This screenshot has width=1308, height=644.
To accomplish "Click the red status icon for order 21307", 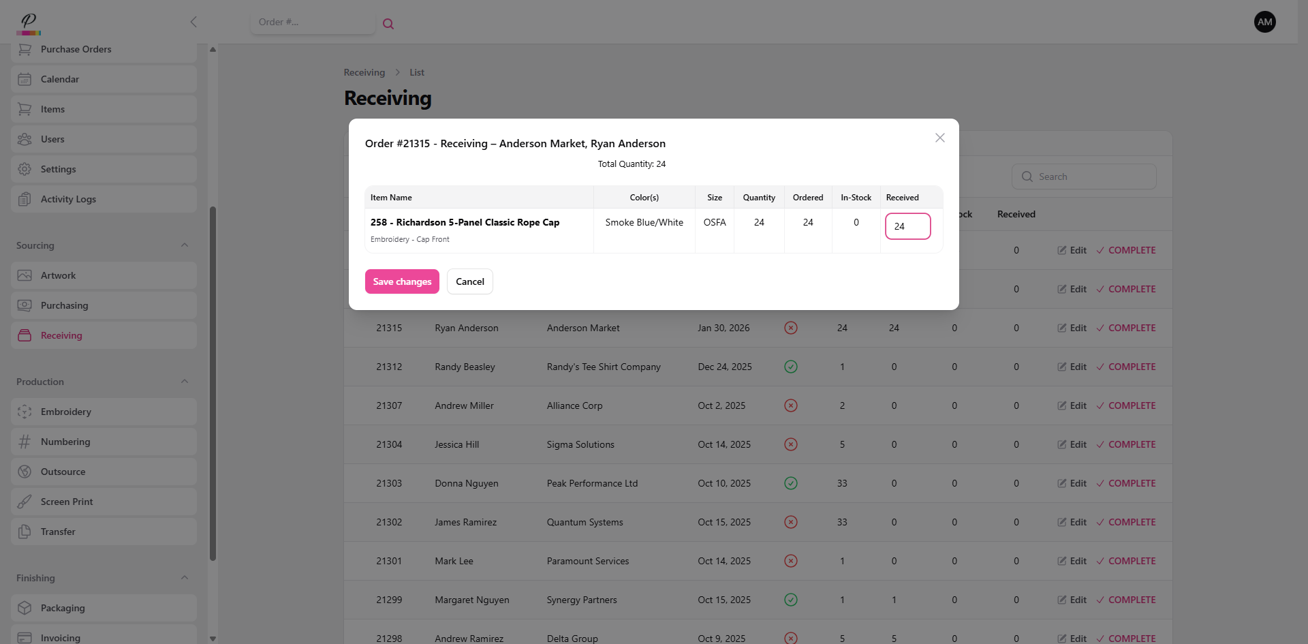I will pos(791,405).
